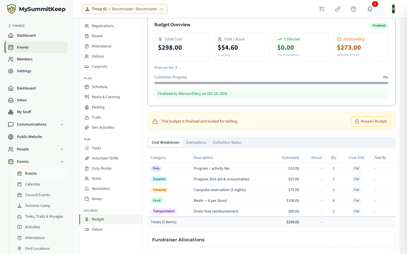Select the Cost Breakdown tab
The image size is (407, 254).
(x=166, y=143)
